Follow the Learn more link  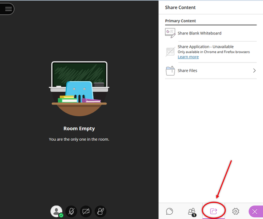pyautogui.click(x=188, y=57)
